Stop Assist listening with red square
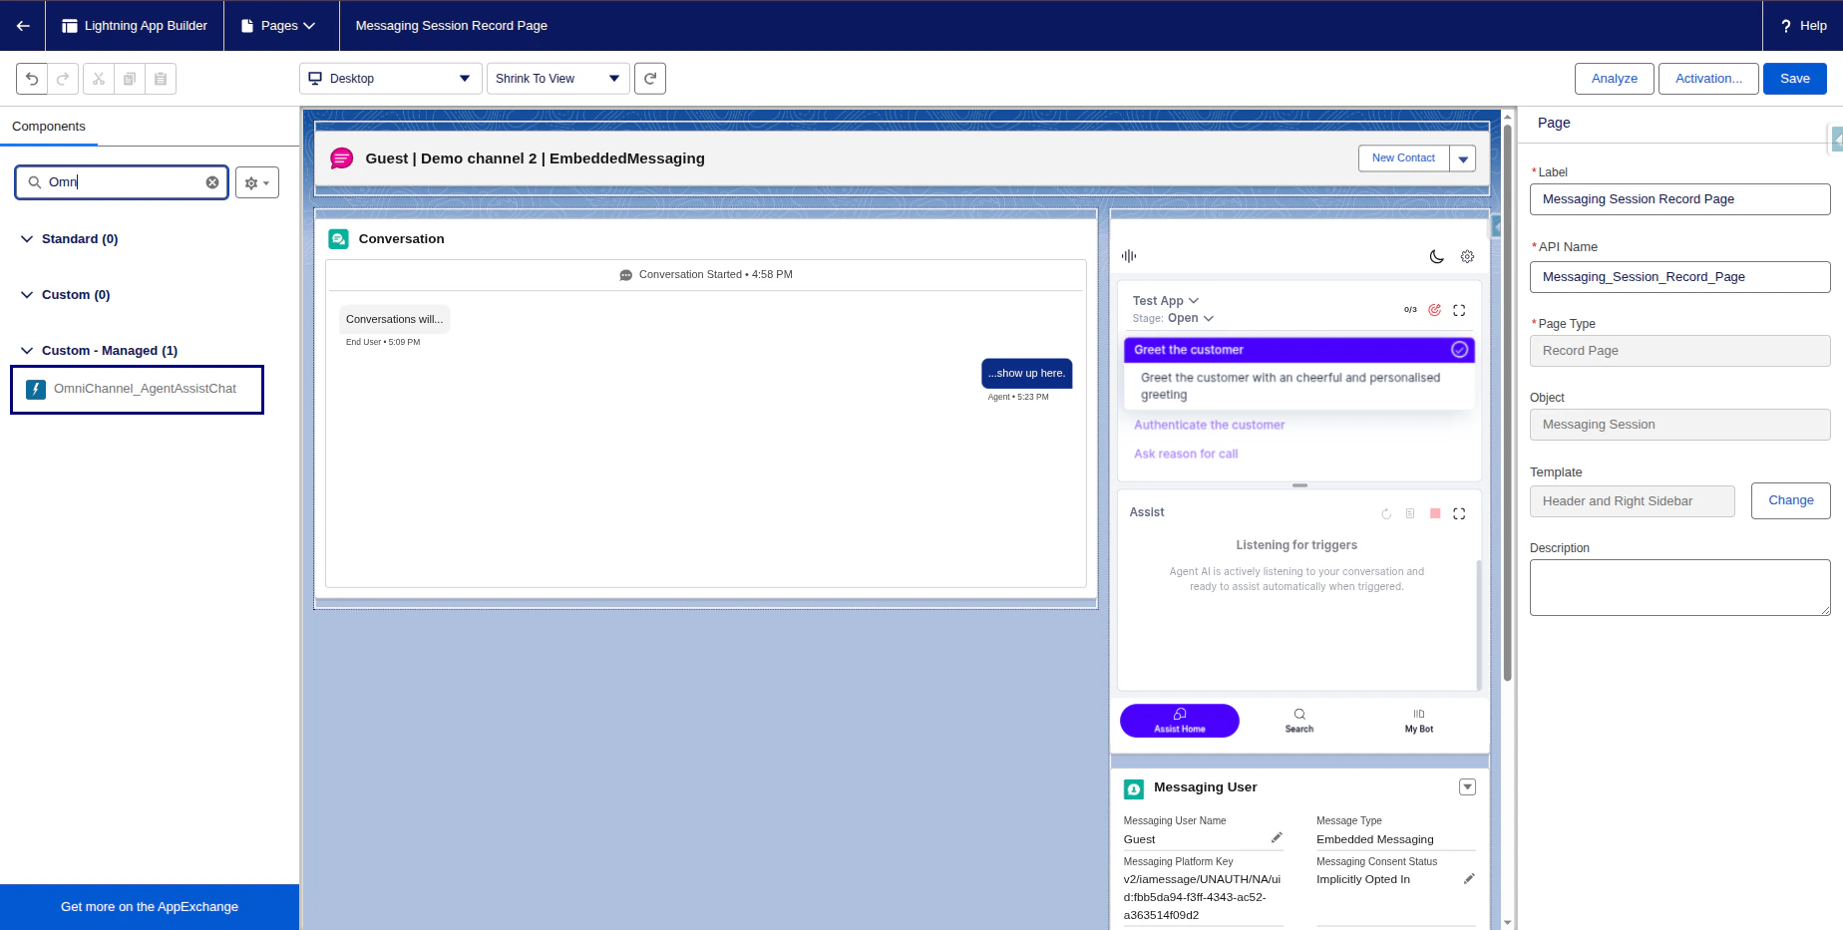1843x930 pixels. pyautogui.click(x=1434, y=512)
